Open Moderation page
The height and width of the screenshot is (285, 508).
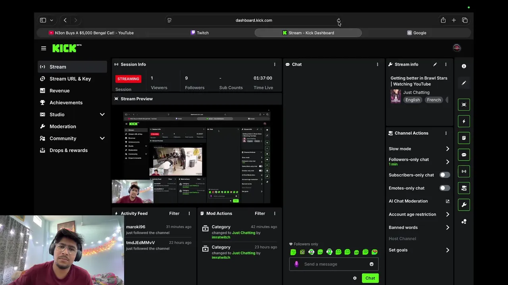click(72, 126)
